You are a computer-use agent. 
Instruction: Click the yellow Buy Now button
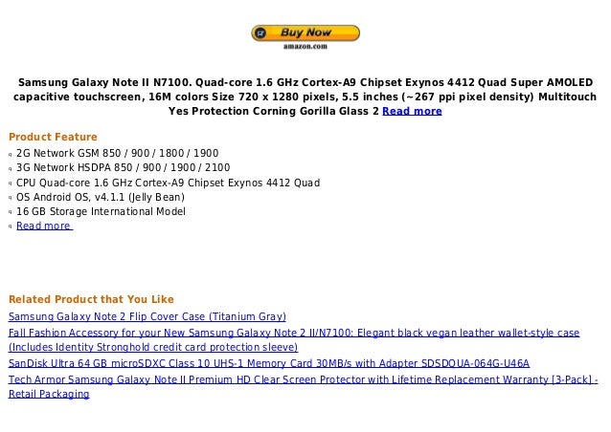305,33
